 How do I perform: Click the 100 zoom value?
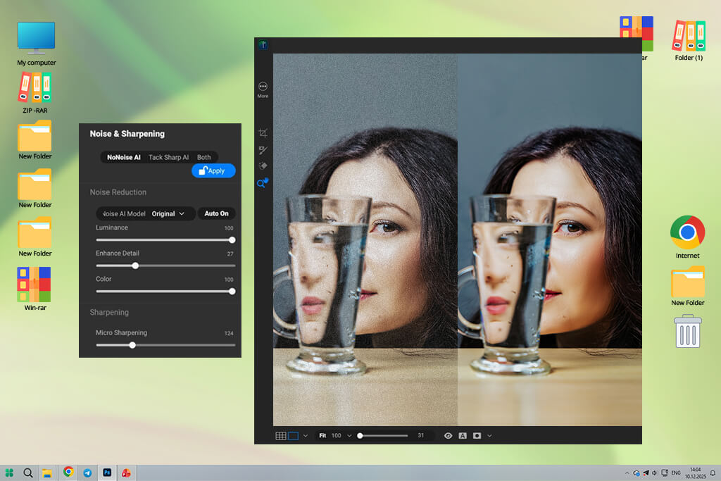pos(337,435)
